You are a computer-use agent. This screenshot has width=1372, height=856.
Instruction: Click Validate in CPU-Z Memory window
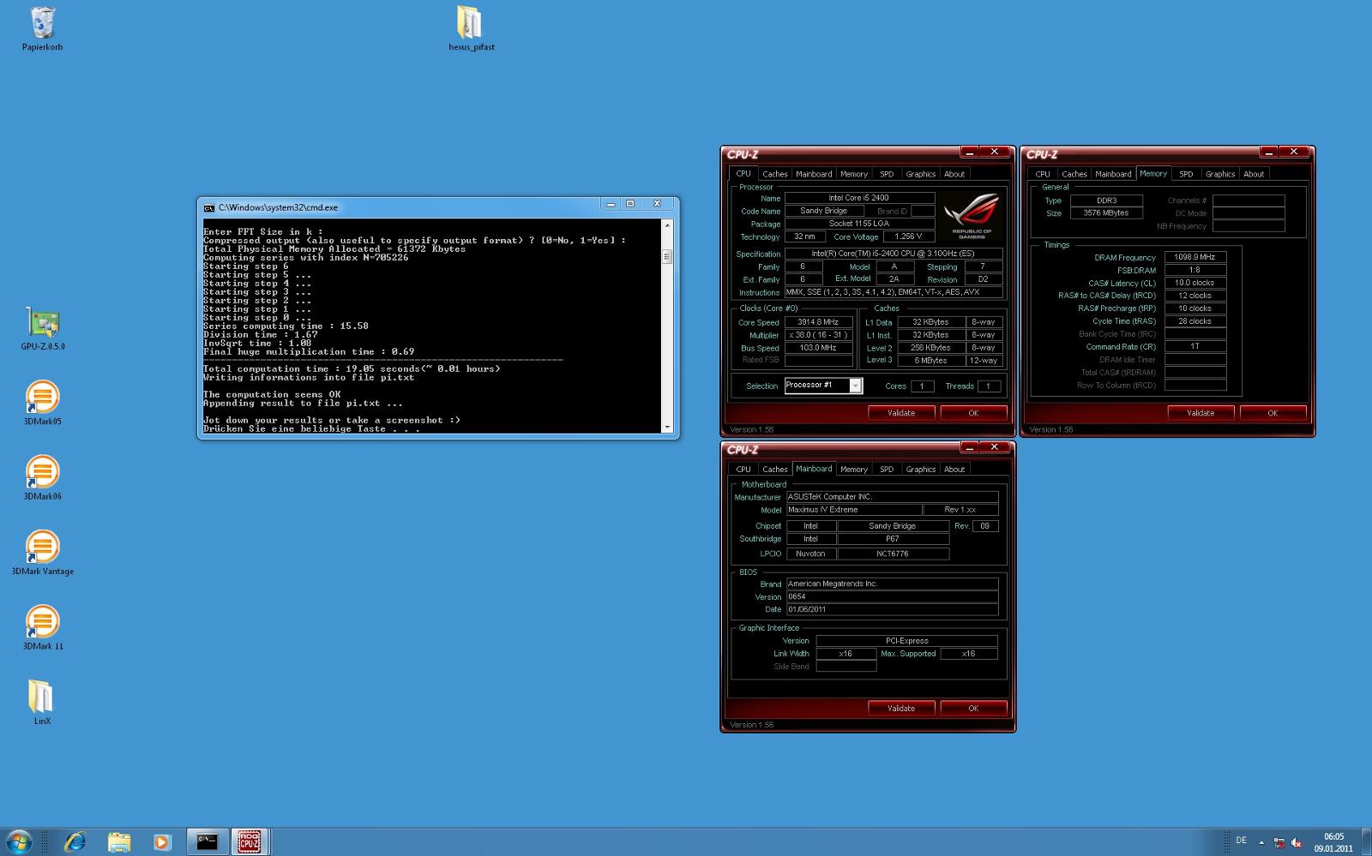(1200, 413)
